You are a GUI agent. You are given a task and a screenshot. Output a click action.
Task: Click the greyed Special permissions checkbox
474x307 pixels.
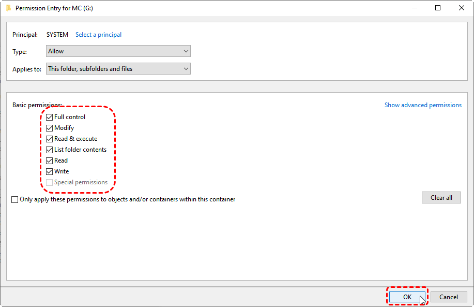[50, 182]
